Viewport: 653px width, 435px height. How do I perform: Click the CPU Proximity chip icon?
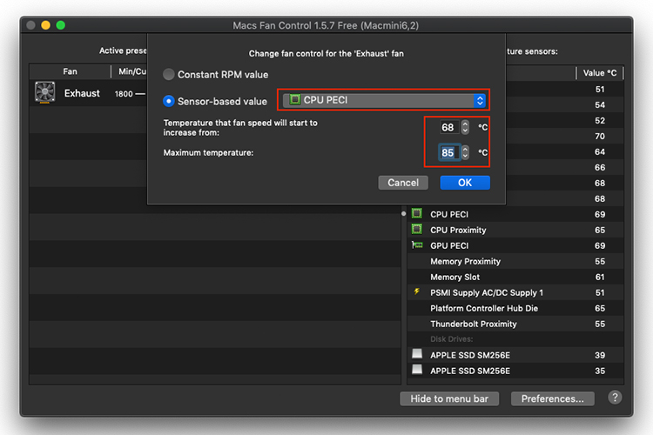coord(416,229)
